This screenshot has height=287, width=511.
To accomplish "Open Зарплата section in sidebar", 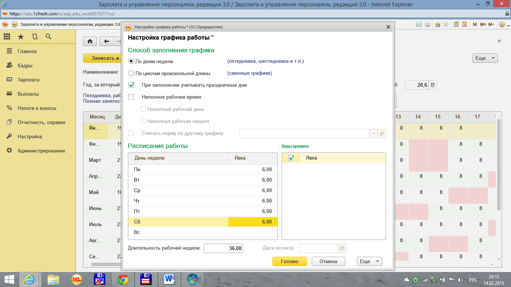I will click(28, 80).
